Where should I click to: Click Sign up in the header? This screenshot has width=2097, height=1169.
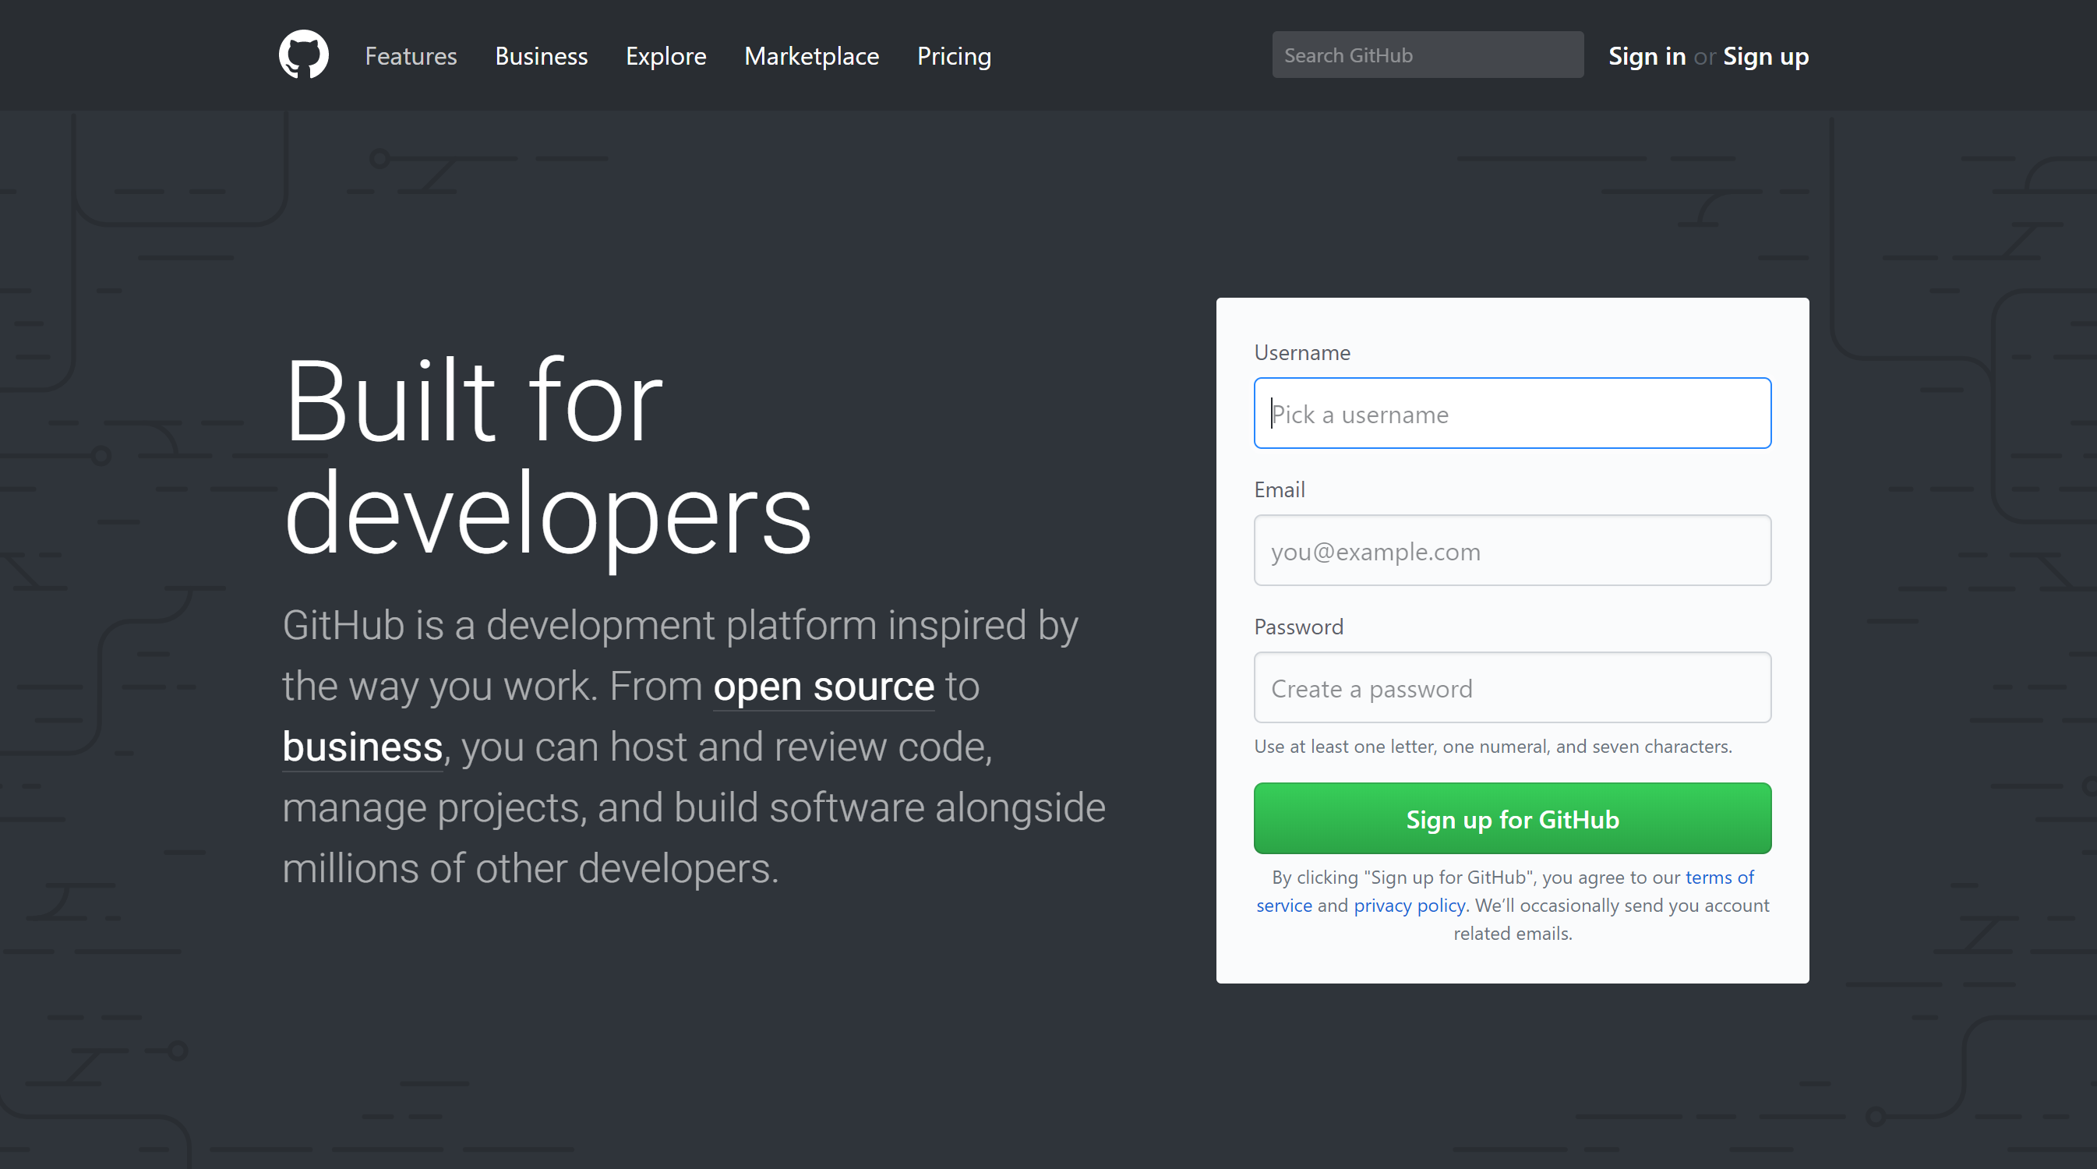(1766, 55)
